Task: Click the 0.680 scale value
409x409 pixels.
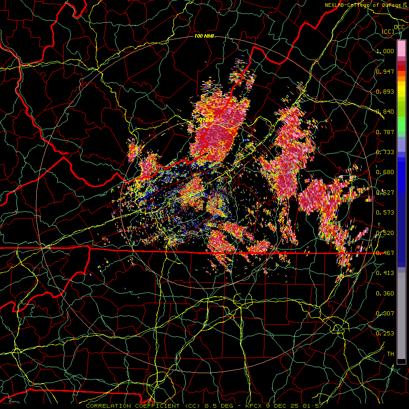Action: pyautogui.click(x=385, y=172)
